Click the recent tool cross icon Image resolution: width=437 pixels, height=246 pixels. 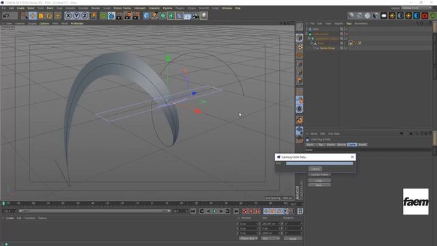coord(58,16)
